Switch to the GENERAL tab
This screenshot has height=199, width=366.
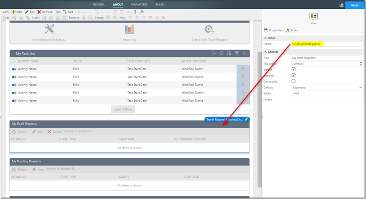[x=99, y=5]
